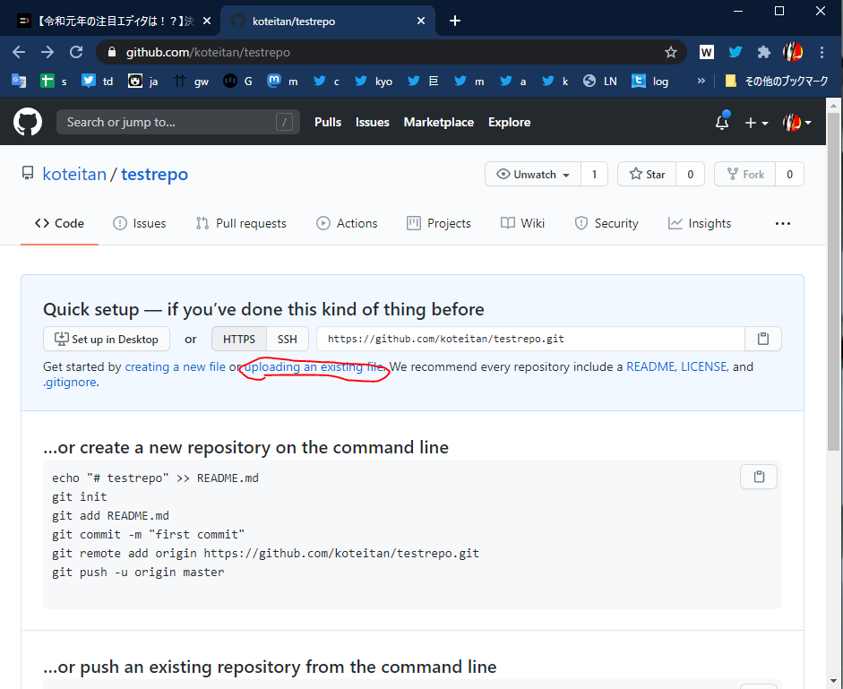
Task: Open Marketplace in the top navigation
Action: tap(439, 122)
